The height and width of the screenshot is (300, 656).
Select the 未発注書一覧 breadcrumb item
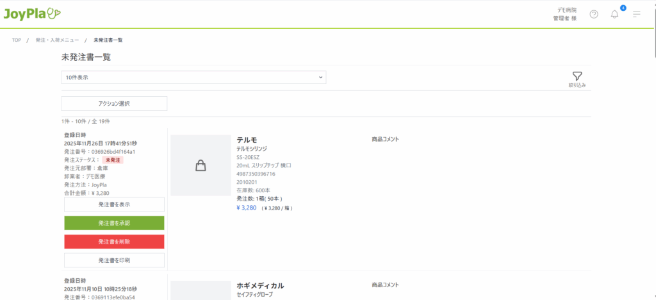point(108,40)
